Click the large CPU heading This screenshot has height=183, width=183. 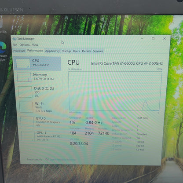(73, 62)
